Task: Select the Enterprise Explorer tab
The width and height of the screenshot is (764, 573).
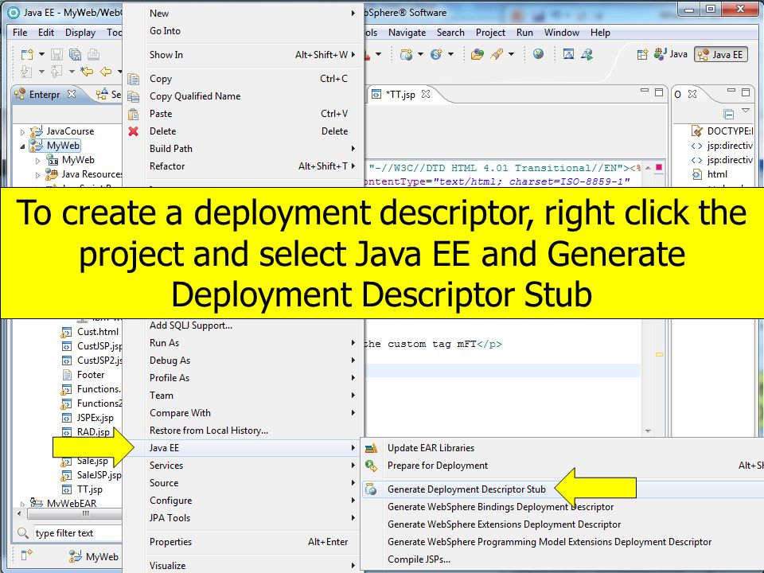Action: click(44, 94)
